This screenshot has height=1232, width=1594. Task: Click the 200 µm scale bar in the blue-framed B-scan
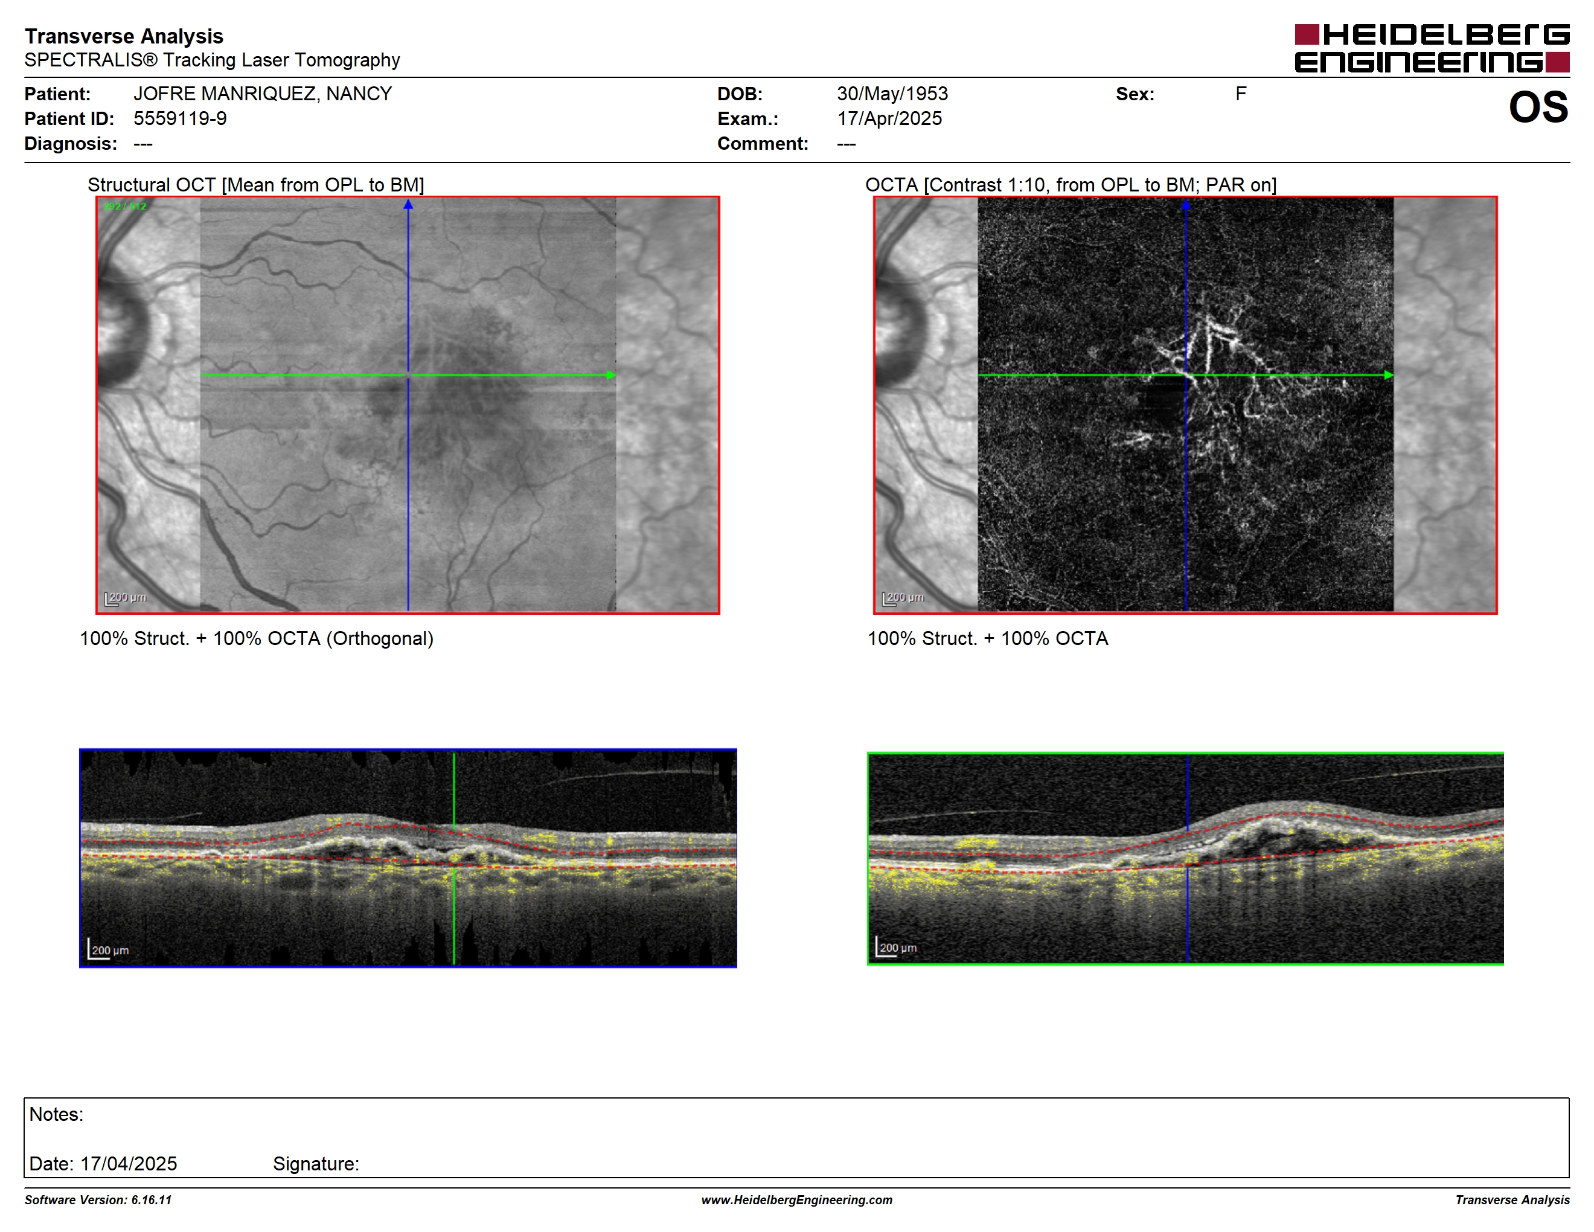coord(109,949)
